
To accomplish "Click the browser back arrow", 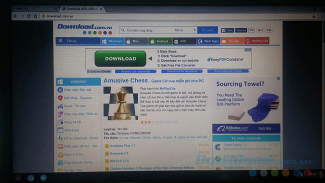I will 15,16.
